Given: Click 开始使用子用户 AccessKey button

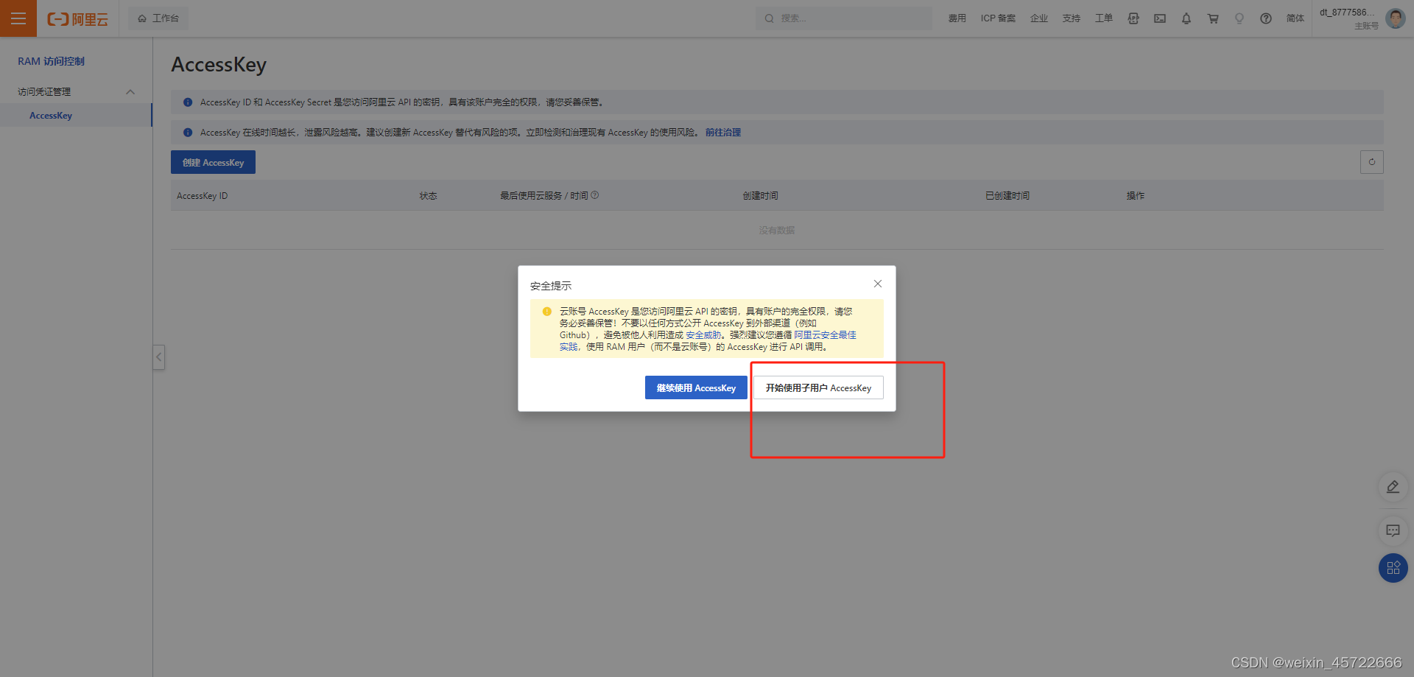Looking at the screenshot, I should pyautogui.click(x=818, y=387).
